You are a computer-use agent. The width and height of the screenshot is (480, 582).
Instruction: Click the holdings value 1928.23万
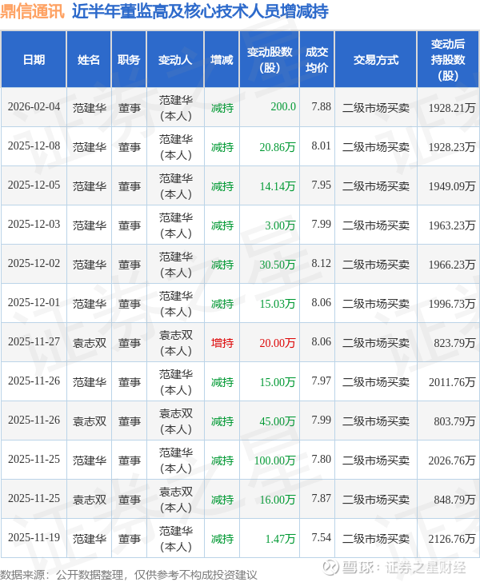pos(452,147)
